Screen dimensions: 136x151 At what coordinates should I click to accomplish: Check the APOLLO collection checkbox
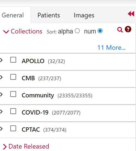pyautogui.click(x=13, y=60)
